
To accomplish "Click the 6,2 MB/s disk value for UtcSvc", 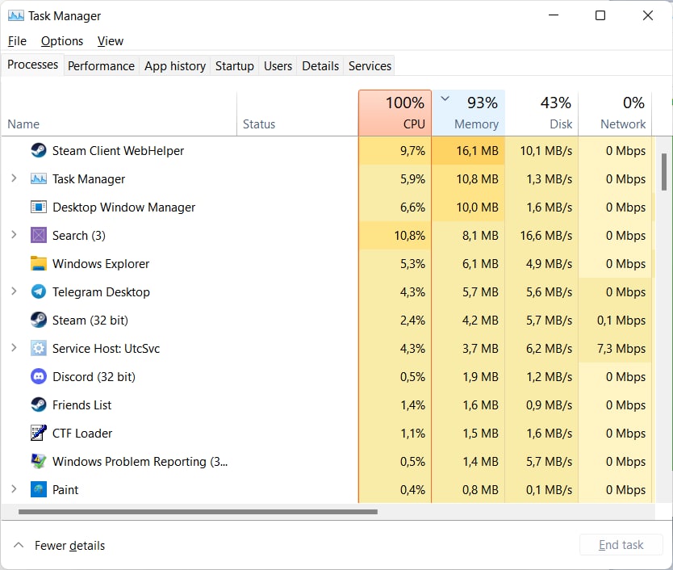I will (x=549, y=348).
